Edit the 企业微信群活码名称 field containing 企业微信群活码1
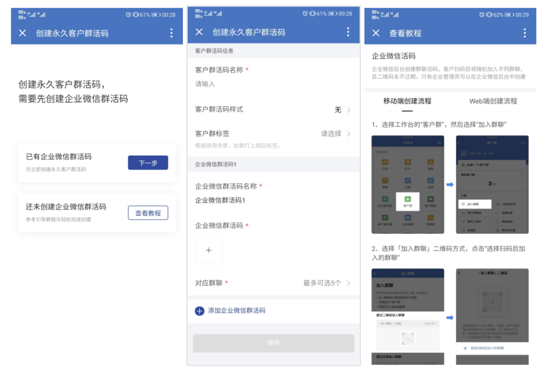This screenshot has height=383, width=547. [x=273, y=200]
